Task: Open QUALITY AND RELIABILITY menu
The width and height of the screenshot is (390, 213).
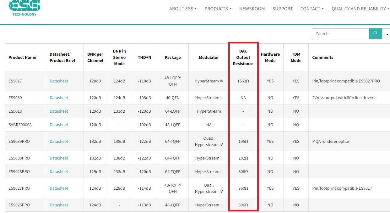Action: (360, 9)
